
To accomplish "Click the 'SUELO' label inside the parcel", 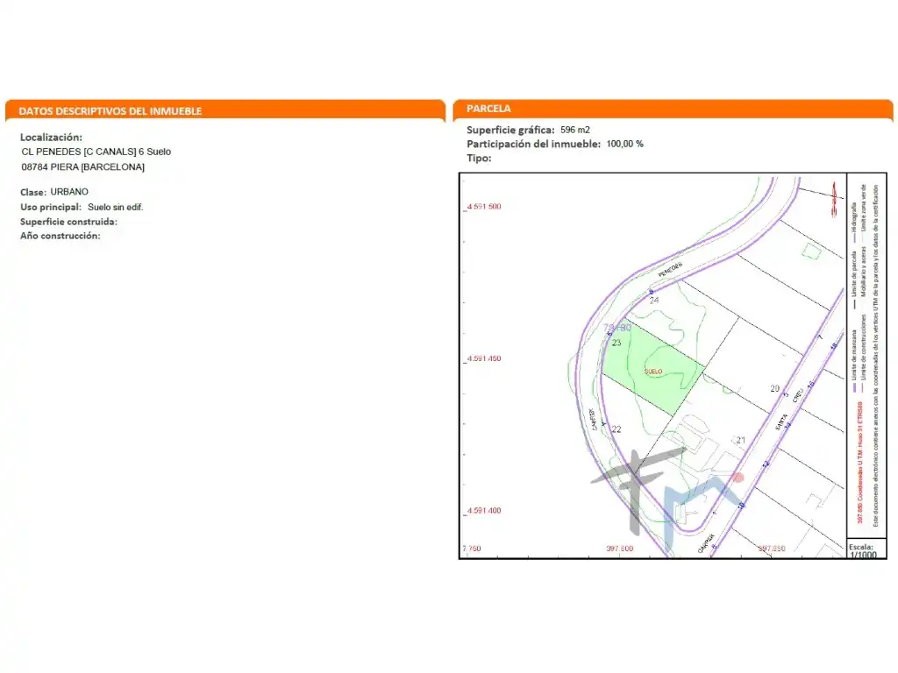I will click(x=652, y=372).
